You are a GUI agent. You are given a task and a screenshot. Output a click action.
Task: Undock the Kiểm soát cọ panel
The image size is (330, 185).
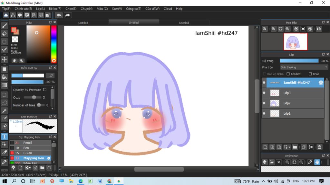click(x=51, y=68)
